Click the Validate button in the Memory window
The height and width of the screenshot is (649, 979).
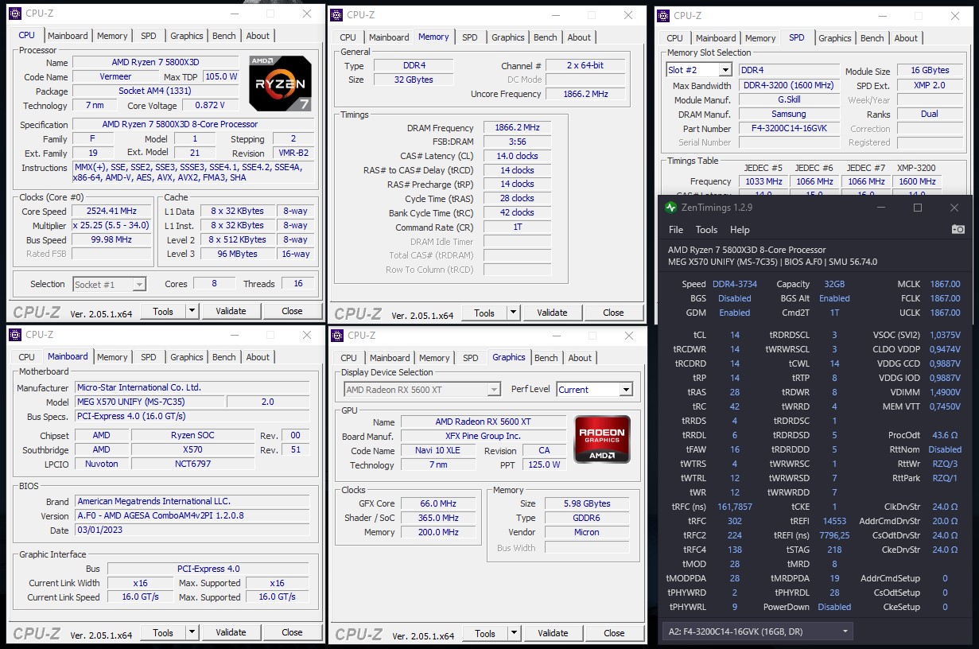pyautogui.click(x=552, y=313)
